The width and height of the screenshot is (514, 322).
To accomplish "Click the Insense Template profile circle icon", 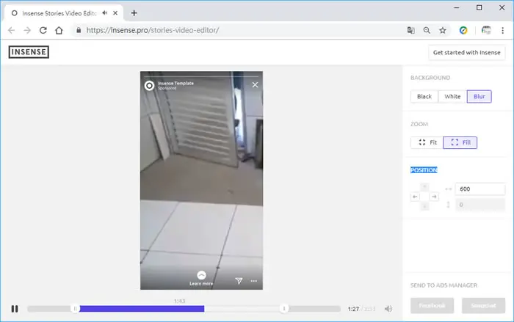I will point(149,86).
